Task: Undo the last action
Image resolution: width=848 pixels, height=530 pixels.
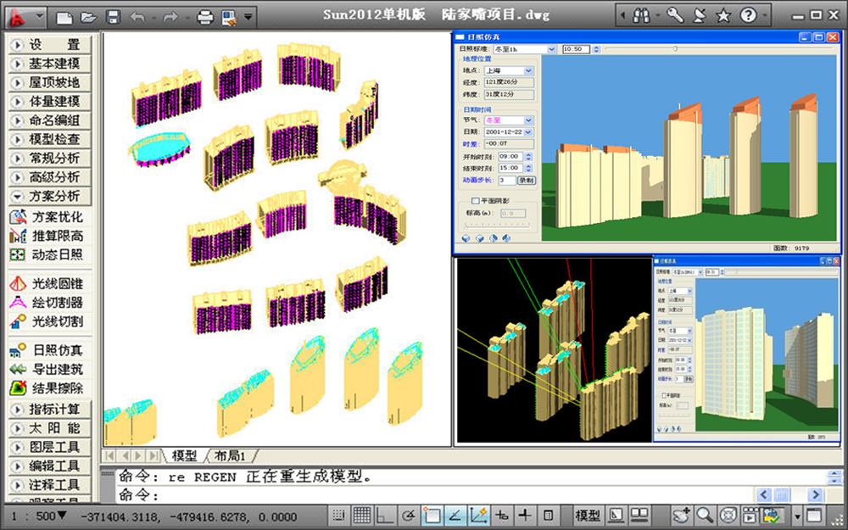Action: [x=138, y=17]
